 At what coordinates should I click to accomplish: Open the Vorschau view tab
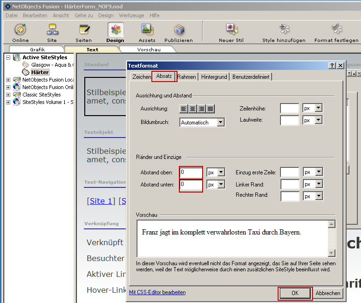149,49
